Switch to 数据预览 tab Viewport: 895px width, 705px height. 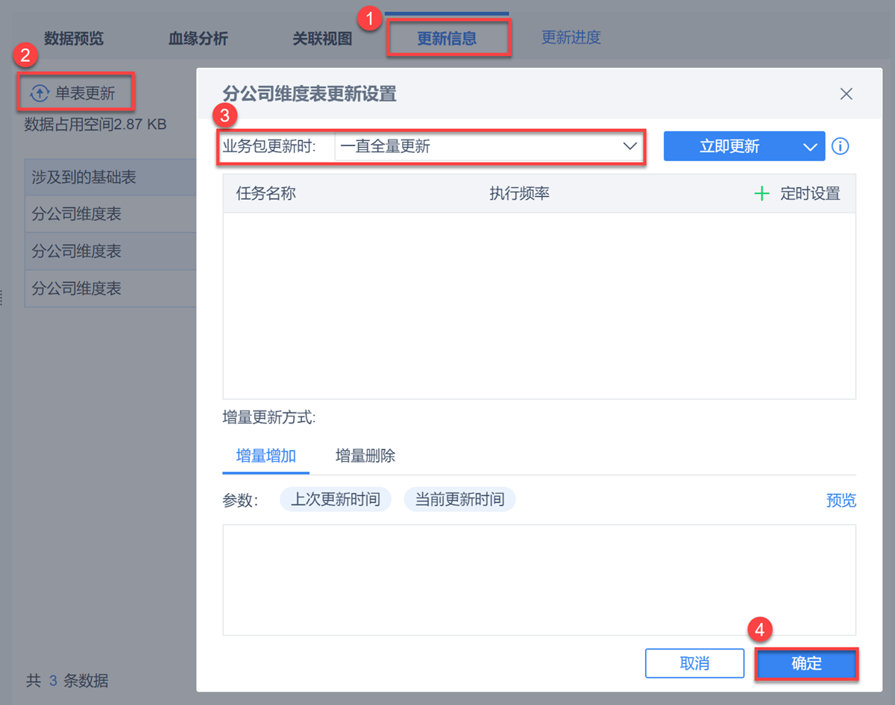point(74,39)
